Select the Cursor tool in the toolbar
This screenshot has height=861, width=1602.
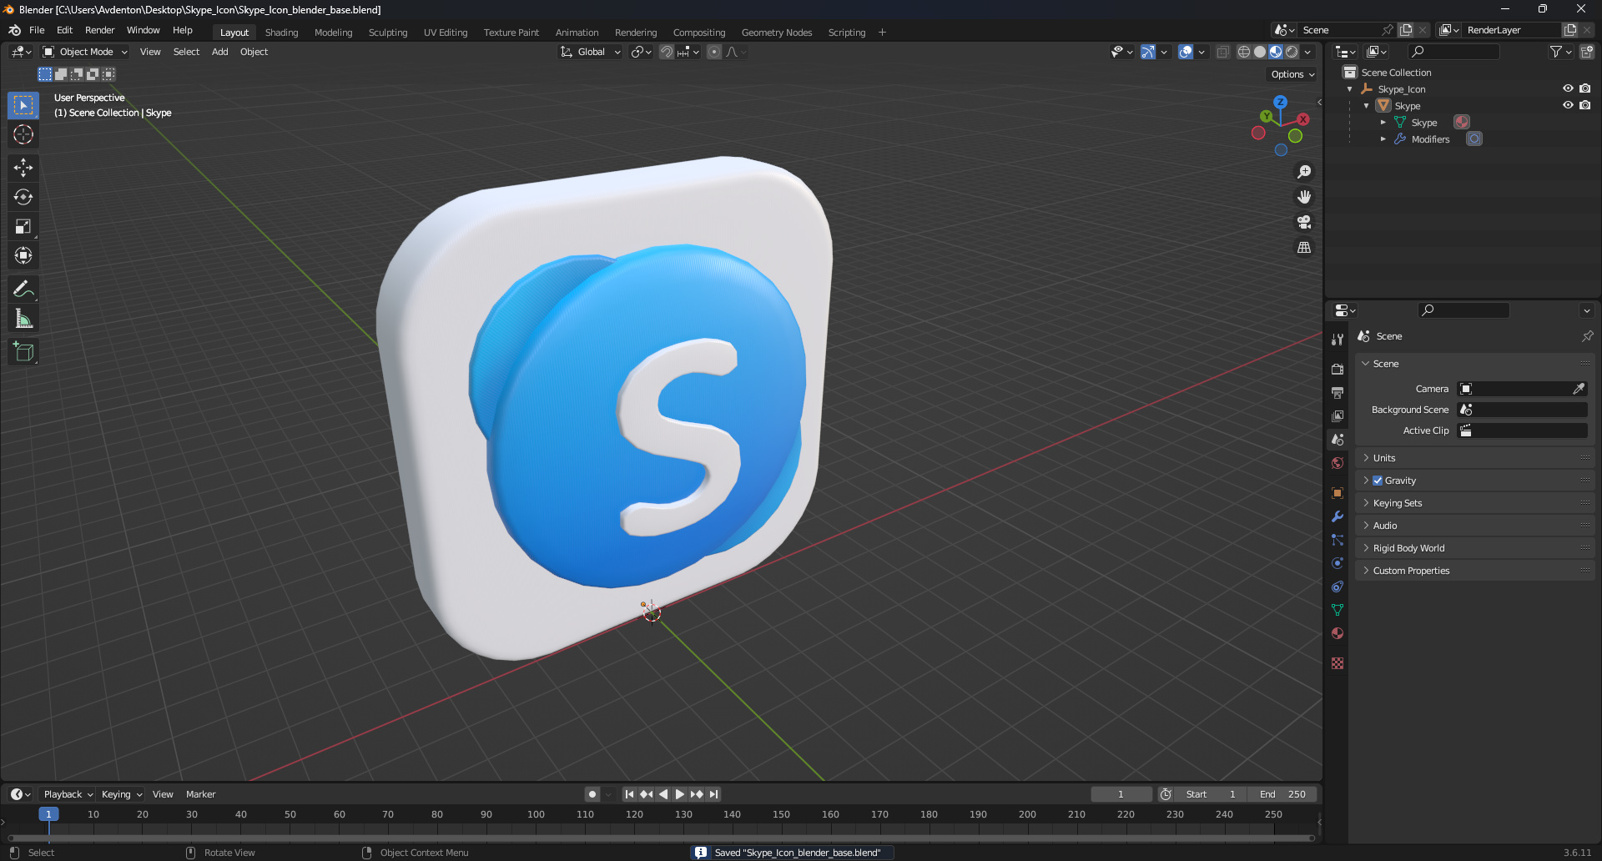coord(23,134)
